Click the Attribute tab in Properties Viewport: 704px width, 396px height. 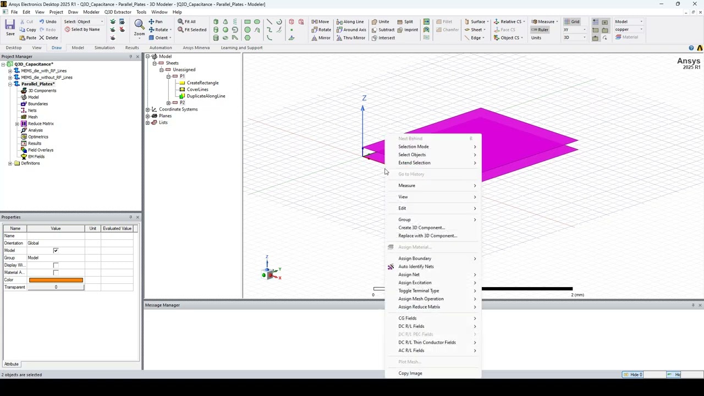click(x=12, y=364)
